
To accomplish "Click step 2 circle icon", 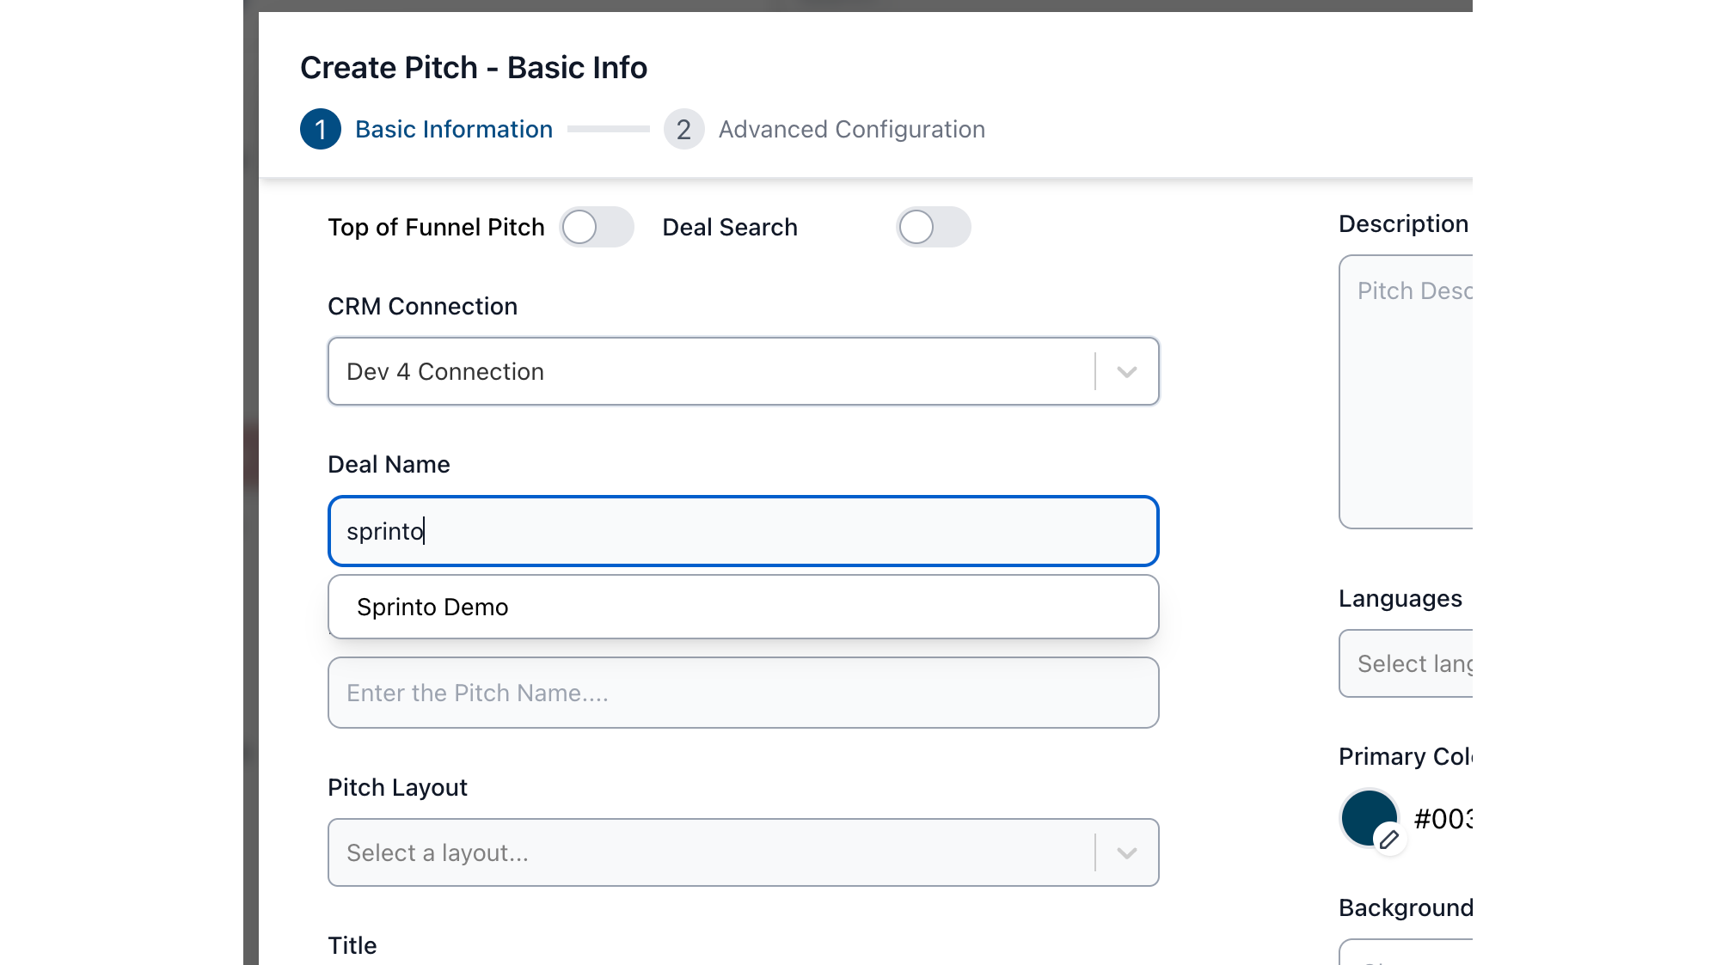I will (x=683, y=129).
